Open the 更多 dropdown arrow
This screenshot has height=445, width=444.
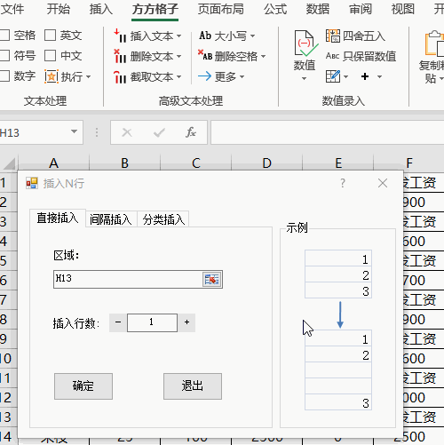coord(242,76)
